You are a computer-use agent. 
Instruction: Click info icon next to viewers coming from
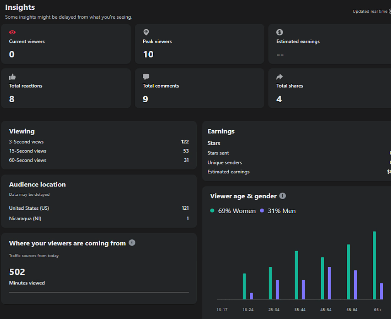(x=132, y=243)
